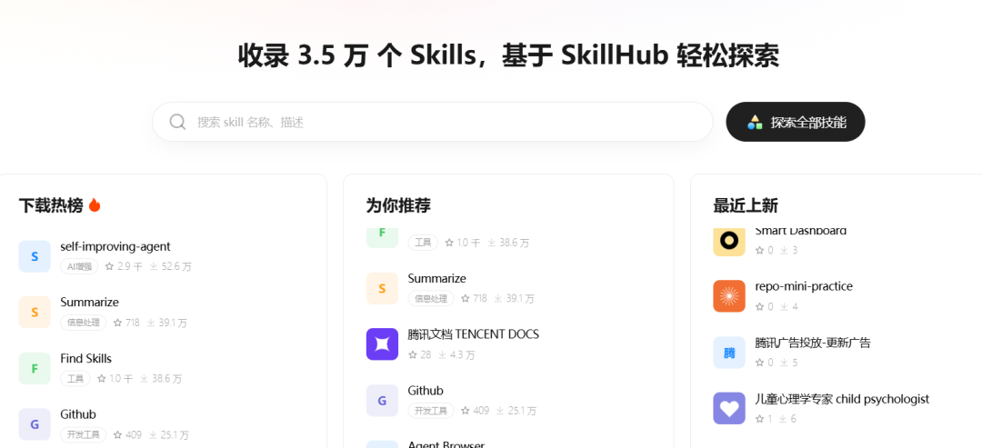
Task: Open Github title in 为你推荐 list
Action: (x=426, y=391)
